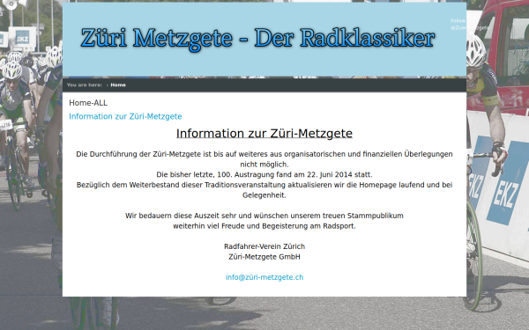Click the line 'weiterhin viel Freude und Begeisterung am Radsport.'

pyautogui.click(x=264, y=226)
